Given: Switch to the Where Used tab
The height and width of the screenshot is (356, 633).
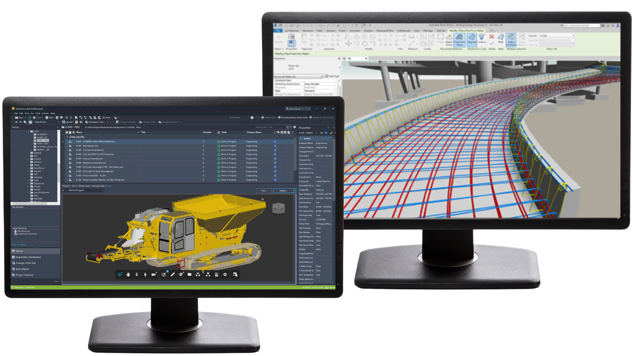Looking at the screenshot, I should point(85,186).
